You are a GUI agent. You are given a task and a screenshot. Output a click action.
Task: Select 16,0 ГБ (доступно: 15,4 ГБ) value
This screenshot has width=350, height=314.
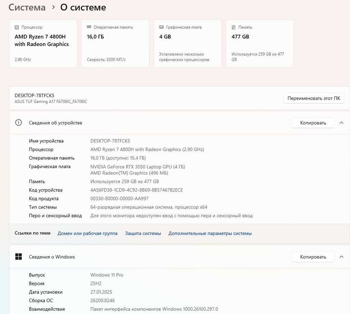[x=118, y=158]
